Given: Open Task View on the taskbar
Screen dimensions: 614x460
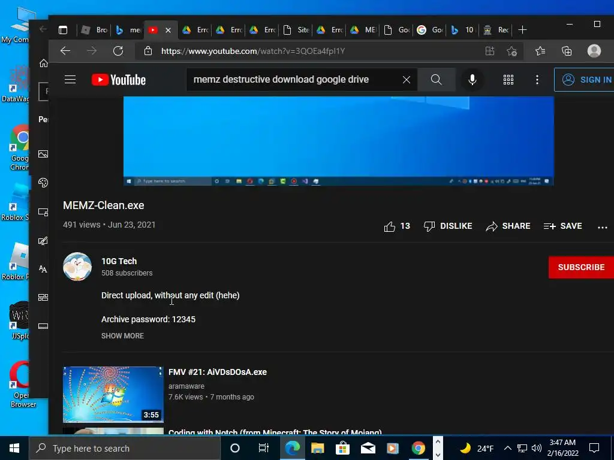Looking at the screenshot, I should click(x=264, y=448).
